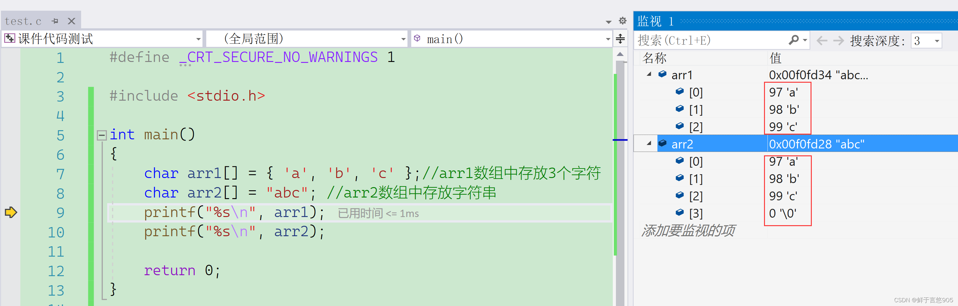Click the <stdio.h> include text
Image resolution: width=958 pixels, height=306 pixels.
coord(226,96)
